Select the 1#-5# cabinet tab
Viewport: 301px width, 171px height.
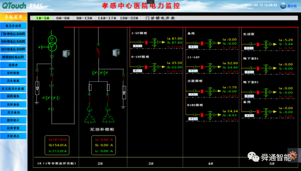(x=43, y=18)
